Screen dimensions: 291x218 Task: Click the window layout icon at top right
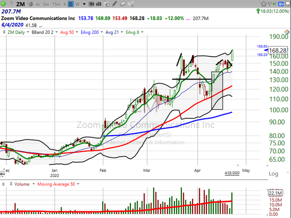[288, 4]
